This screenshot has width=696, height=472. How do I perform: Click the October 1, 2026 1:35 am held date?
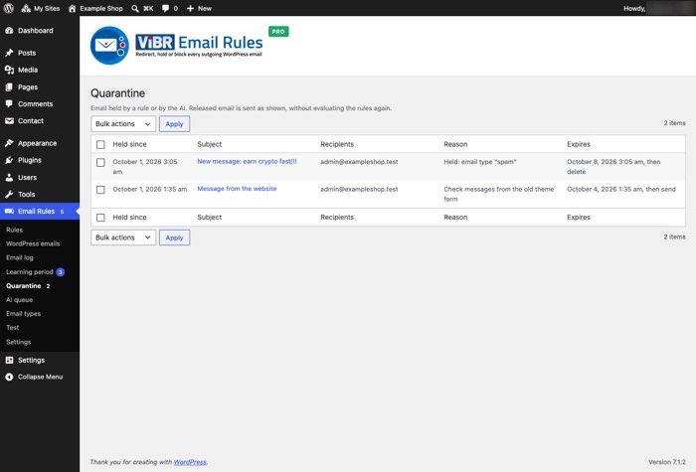[x=149, y=189]
